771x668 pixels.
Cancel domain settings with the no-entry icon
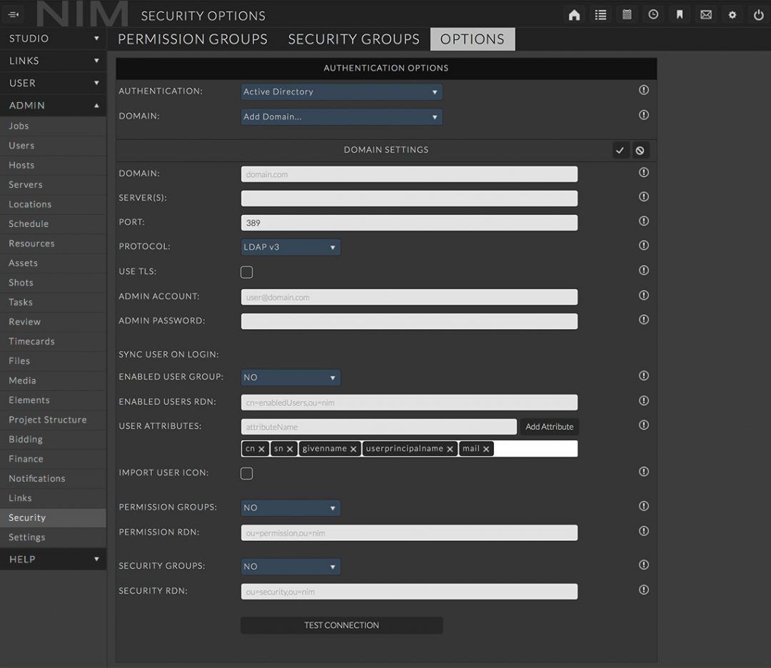coord(640,150)
